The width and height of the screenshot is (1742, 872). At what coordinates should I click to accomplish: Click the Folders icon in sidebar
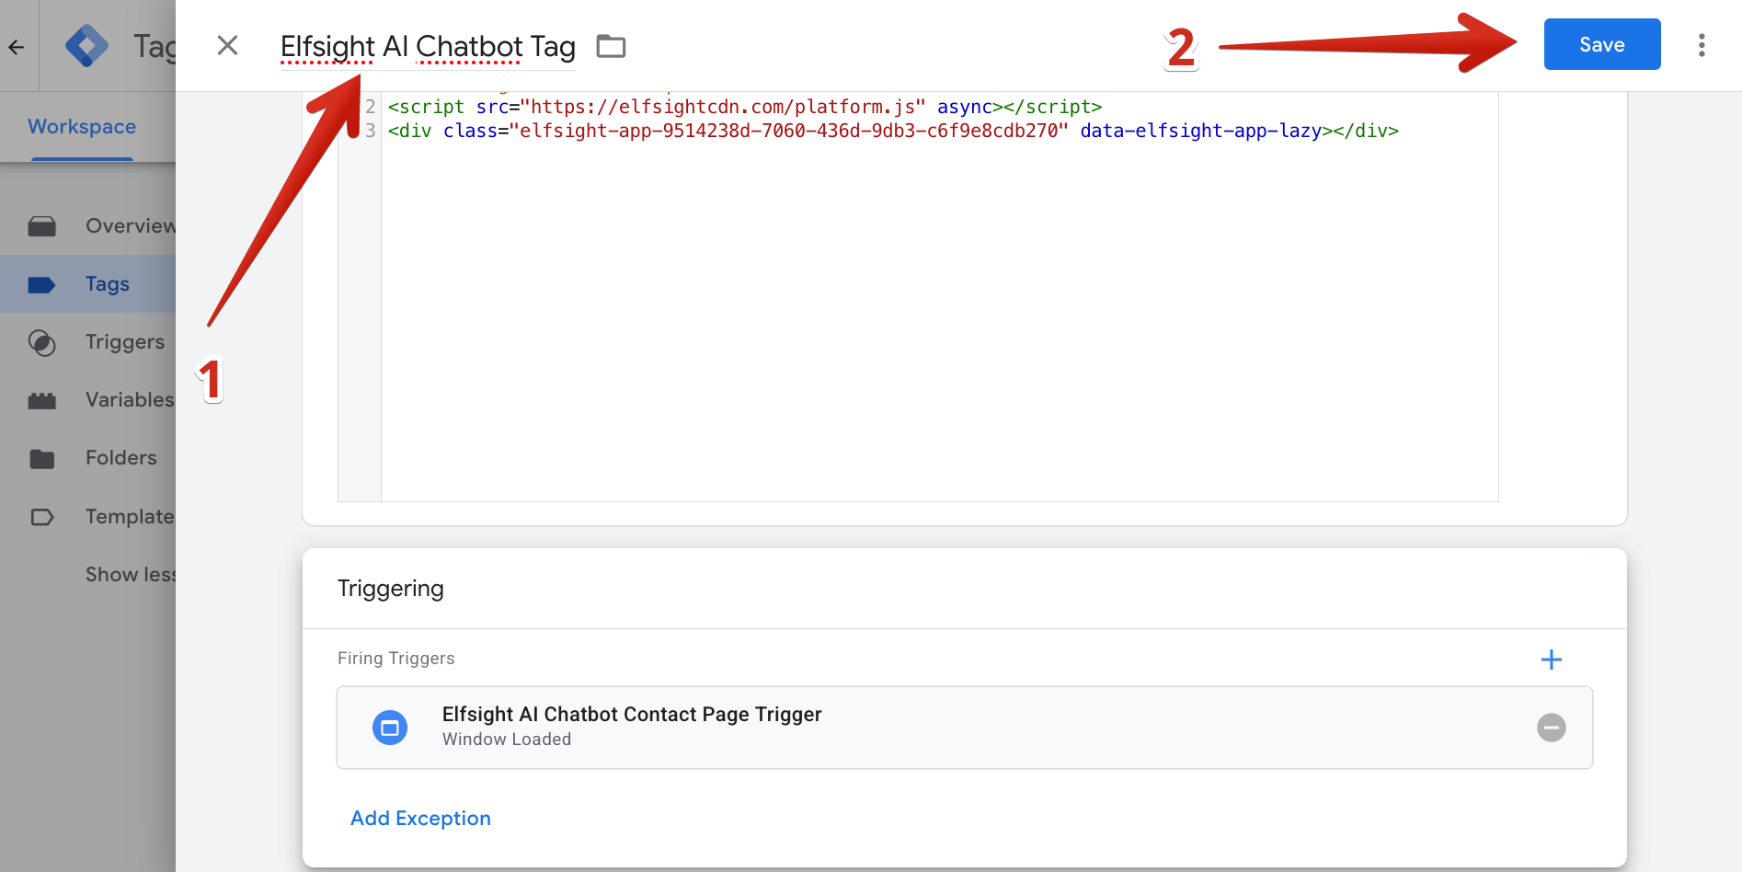point(42,459)
